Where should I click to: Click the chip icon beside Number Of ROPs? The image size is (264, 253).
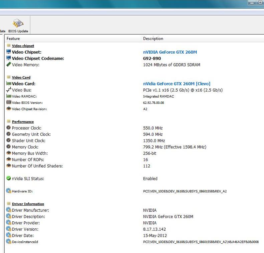click(9, 159)
